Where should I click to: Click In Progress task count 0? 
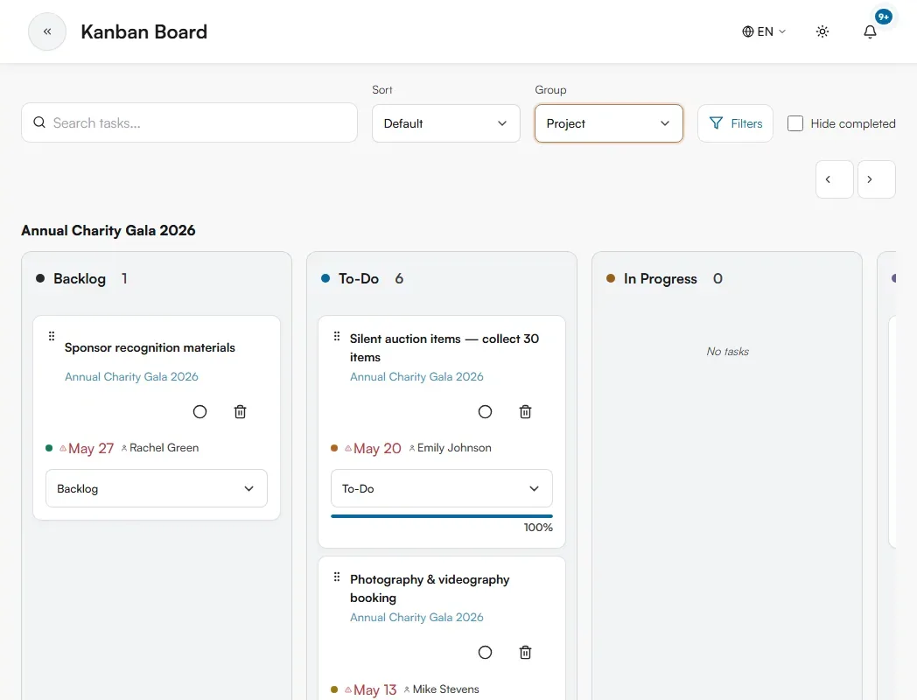tap(717, 279)
